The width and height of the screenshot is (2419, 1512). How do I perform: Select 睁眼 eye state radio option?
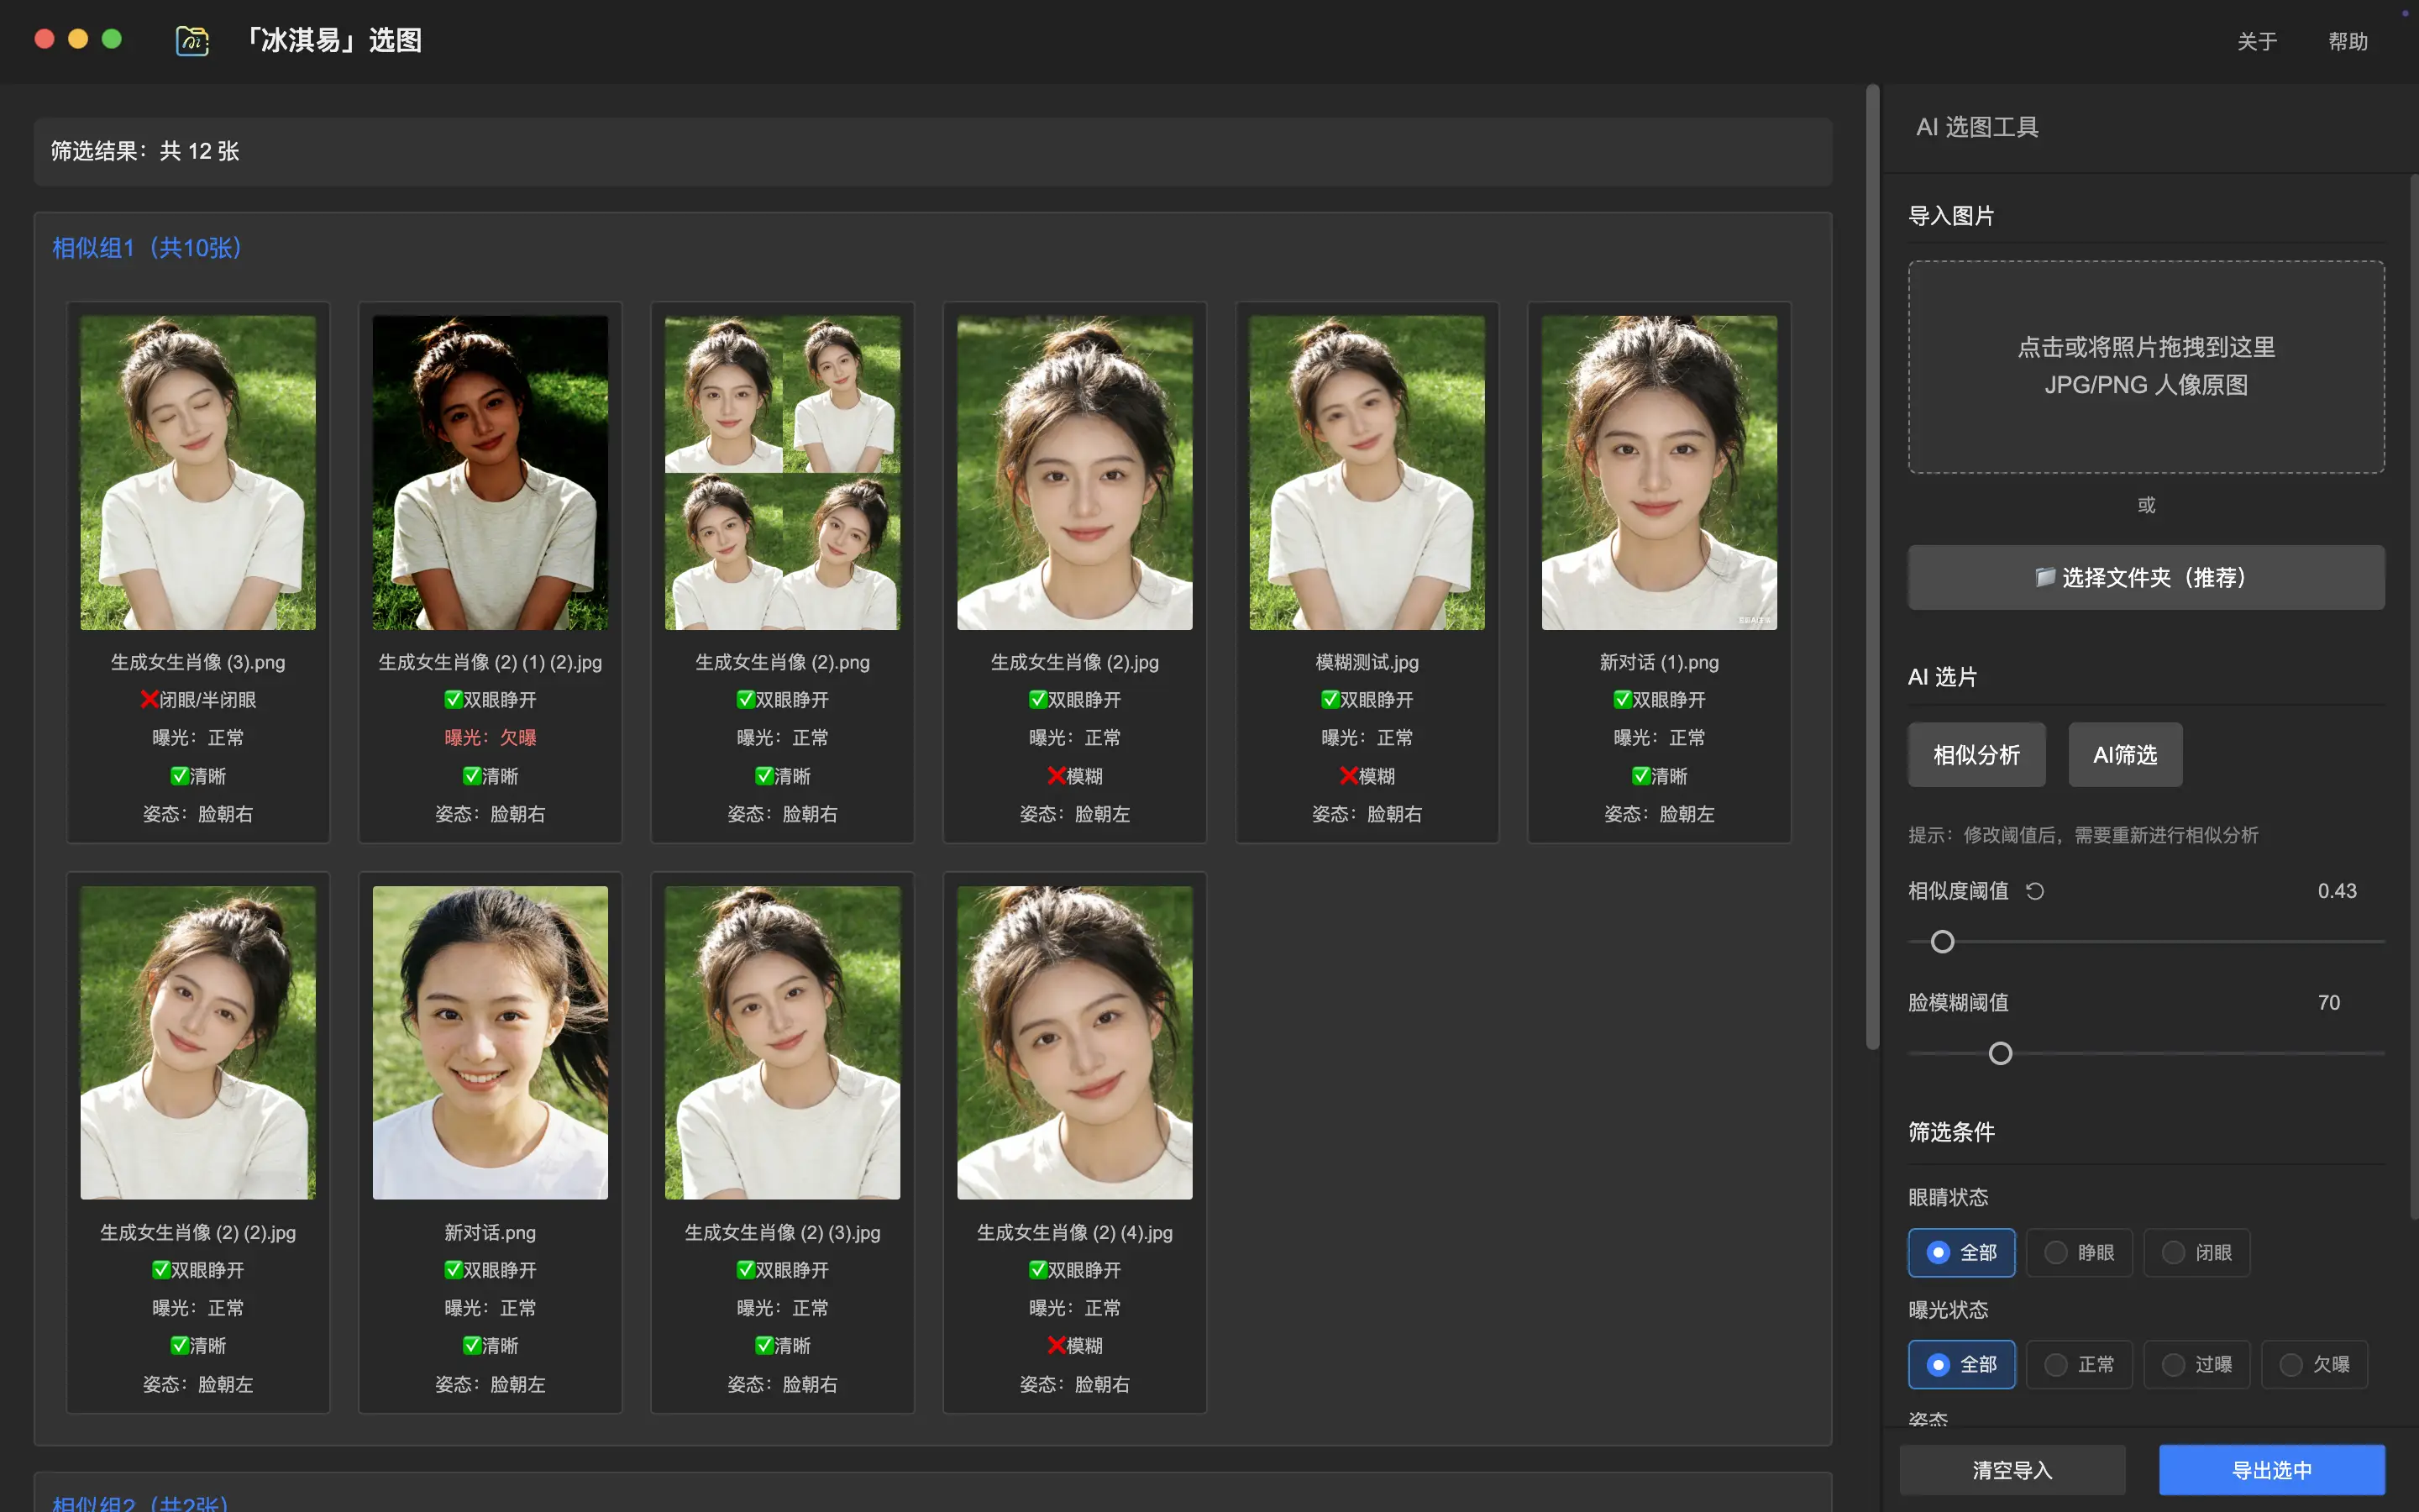[2079, 1253]
